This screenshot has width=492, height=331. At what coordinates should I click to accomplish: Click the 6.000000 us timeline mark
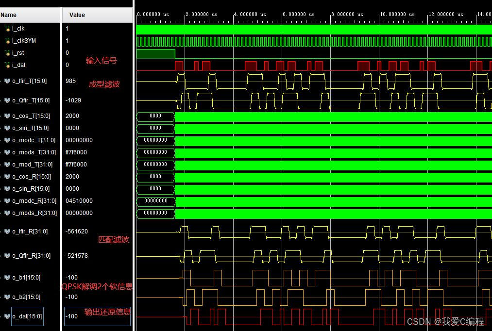298,15
